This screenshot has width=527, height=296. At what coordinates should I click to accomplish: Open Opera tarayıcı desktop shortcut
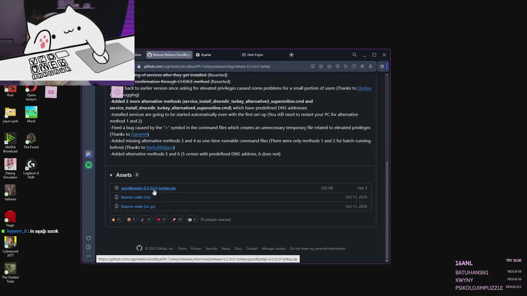(31, 93)
